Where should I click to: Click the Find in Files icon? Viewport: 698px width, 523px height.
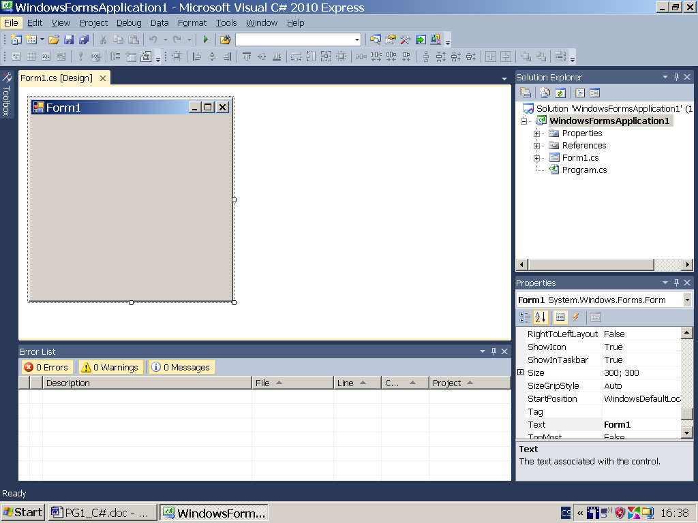pyautogui.click(x=225, y=39)
